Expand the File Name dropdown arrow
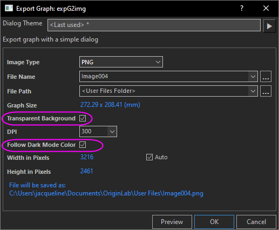The width and height of the screenshot is (279, 230). 253,77
